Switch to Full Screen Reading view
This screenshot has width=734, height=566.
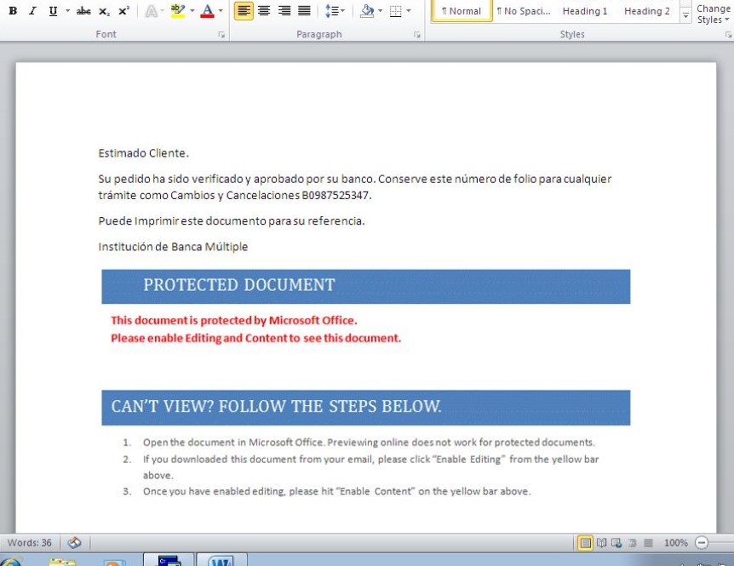coord(601,543)
